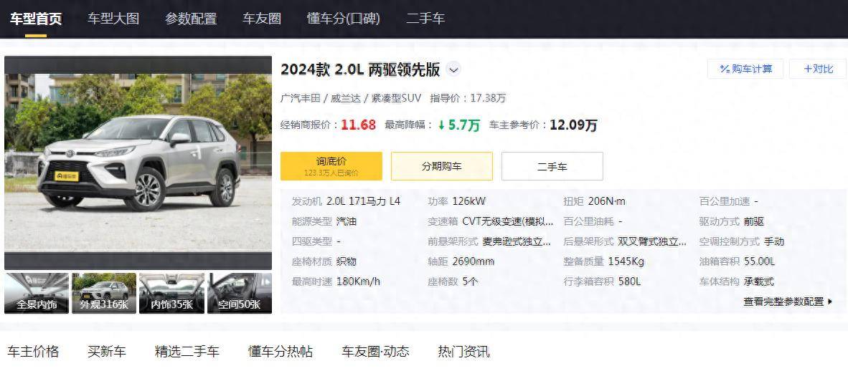Click the white 二手车 button
Viewport: 848px width, 371px height.
click(x=552, y=165)
